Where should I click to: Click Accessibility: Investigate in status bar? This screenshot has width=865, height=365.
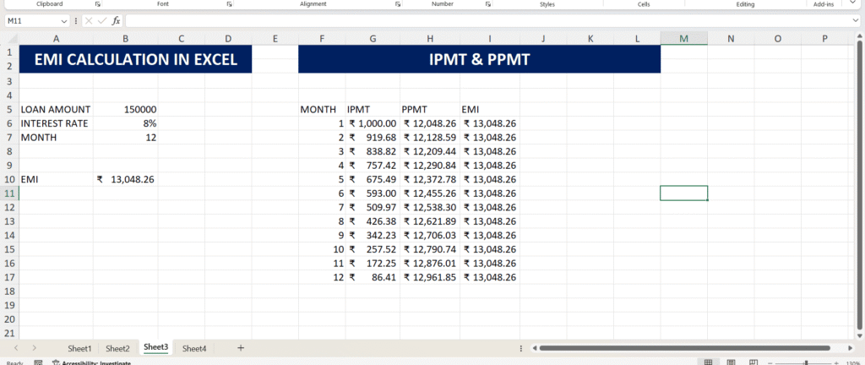pos(91,362)
